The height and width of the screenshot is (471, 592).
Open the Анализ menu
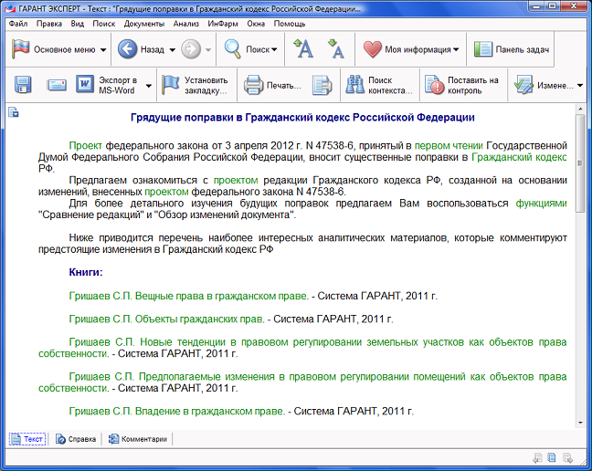pos(185,23)
